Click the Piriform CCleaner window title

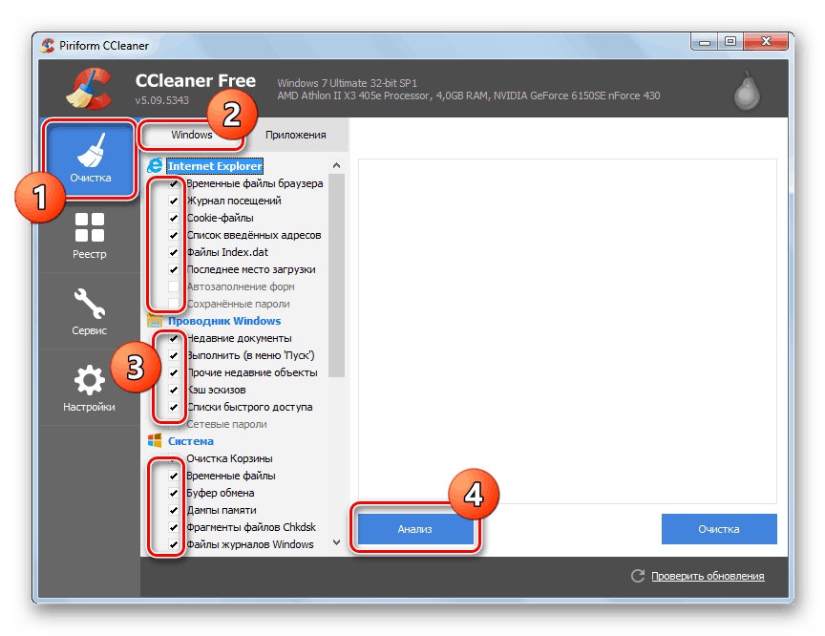tap(104, 46)
